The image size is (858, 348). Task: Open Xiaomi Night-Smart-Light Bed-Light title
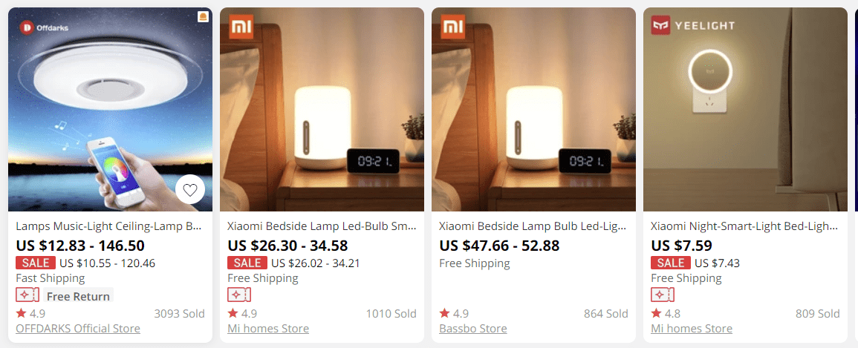(744, 226)
